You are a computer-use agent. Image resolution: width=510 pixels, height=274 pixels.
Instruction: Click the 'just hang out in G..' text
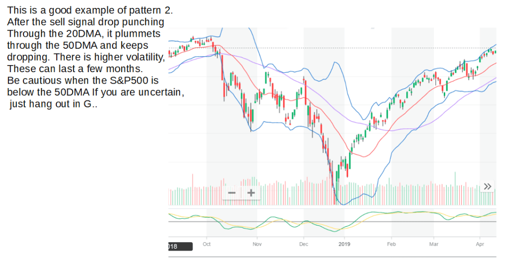(53, 105)
